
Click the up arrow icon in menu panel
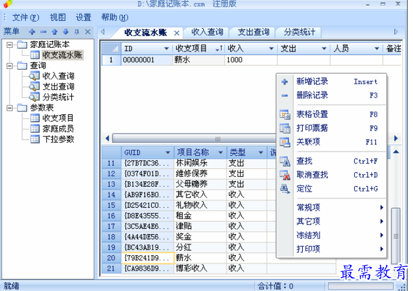55,32
